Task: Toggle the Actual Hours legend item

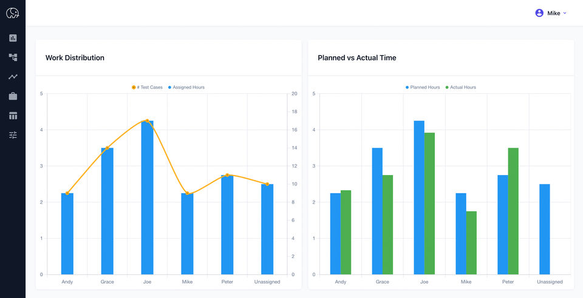Action: click(x=461, y=87)
